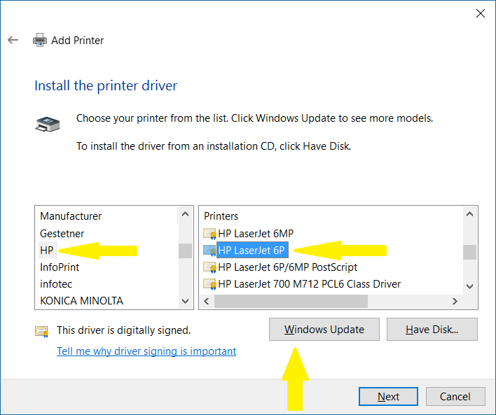This screenshot has height=415, width=496.
Task: Click the HP LaserJet 6MP driver icon
Action: pyautogui.click(x=209, y=234)
